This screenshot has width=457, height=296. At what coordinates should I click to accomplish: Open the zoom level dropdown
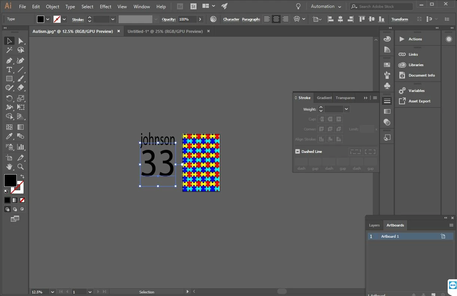[x=52, y=292]
